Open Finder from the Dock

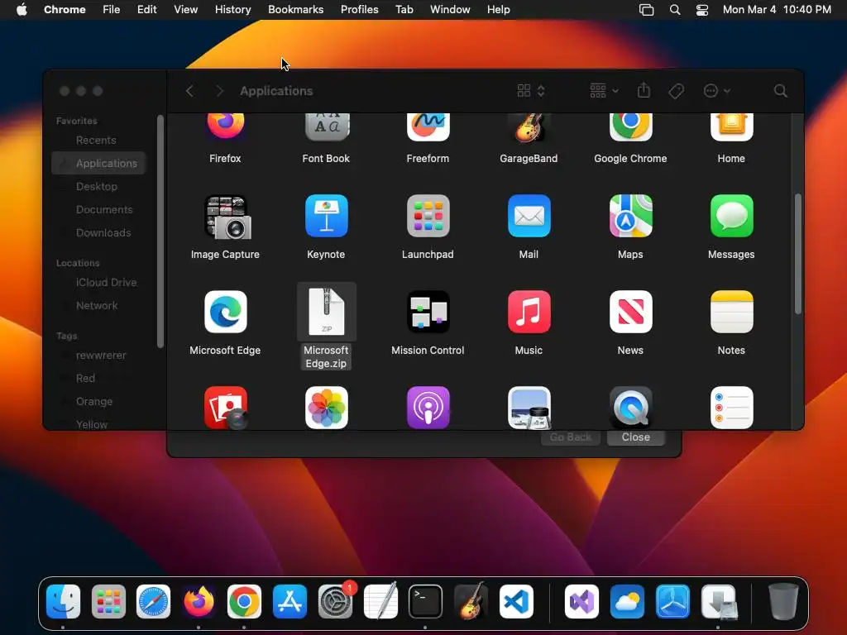(x=63, y=602)
